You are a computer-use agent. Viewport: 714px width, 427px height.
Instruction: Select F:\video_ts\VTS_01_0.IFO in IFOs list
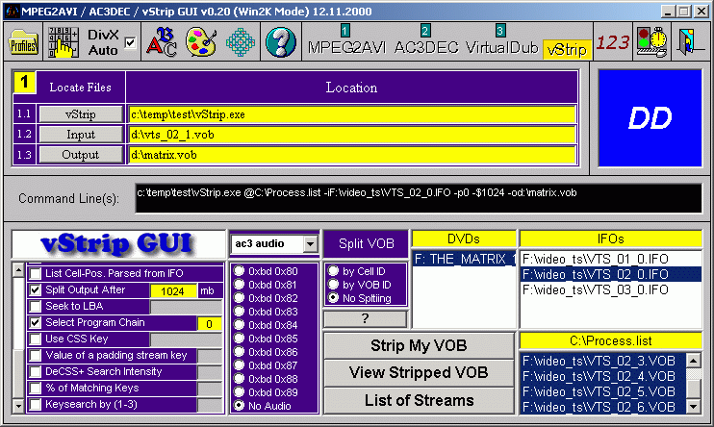tap(611, 259)
